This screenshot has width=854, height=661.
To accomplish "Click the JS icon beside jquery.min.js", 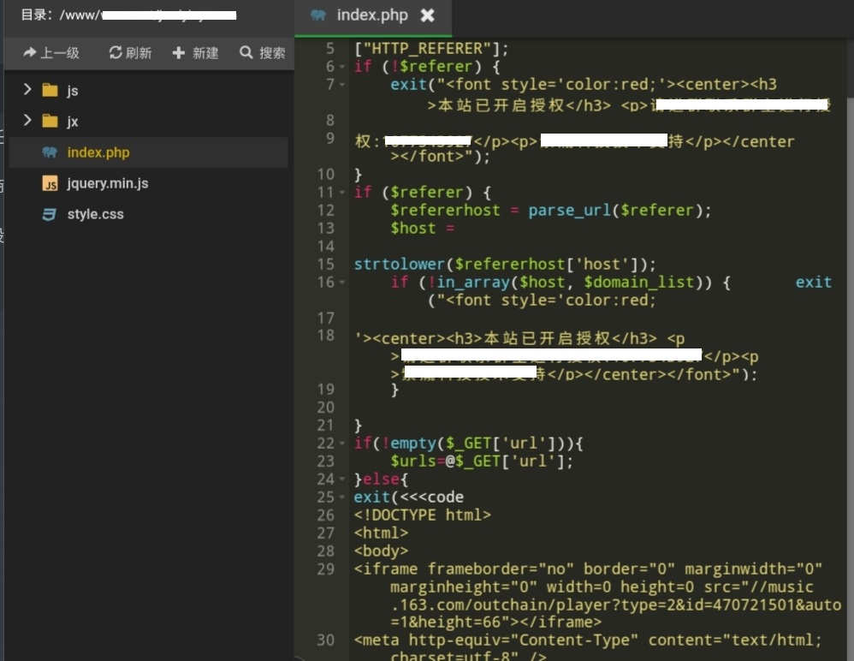I will pyautogui.click(x=50, y=183).
